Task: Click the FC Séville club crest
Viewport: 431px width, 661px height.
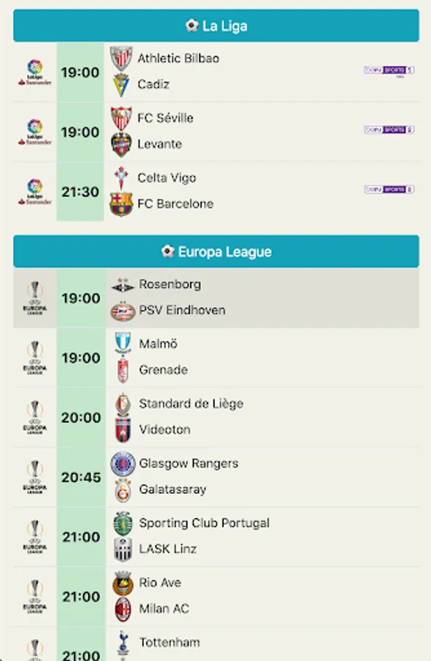Action: 122,118
